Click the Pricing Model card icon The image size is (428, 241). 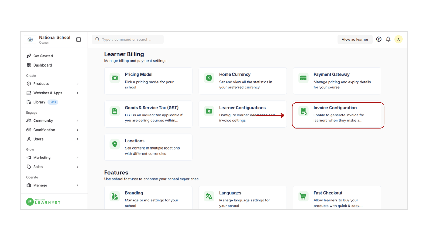click(115, 78)
